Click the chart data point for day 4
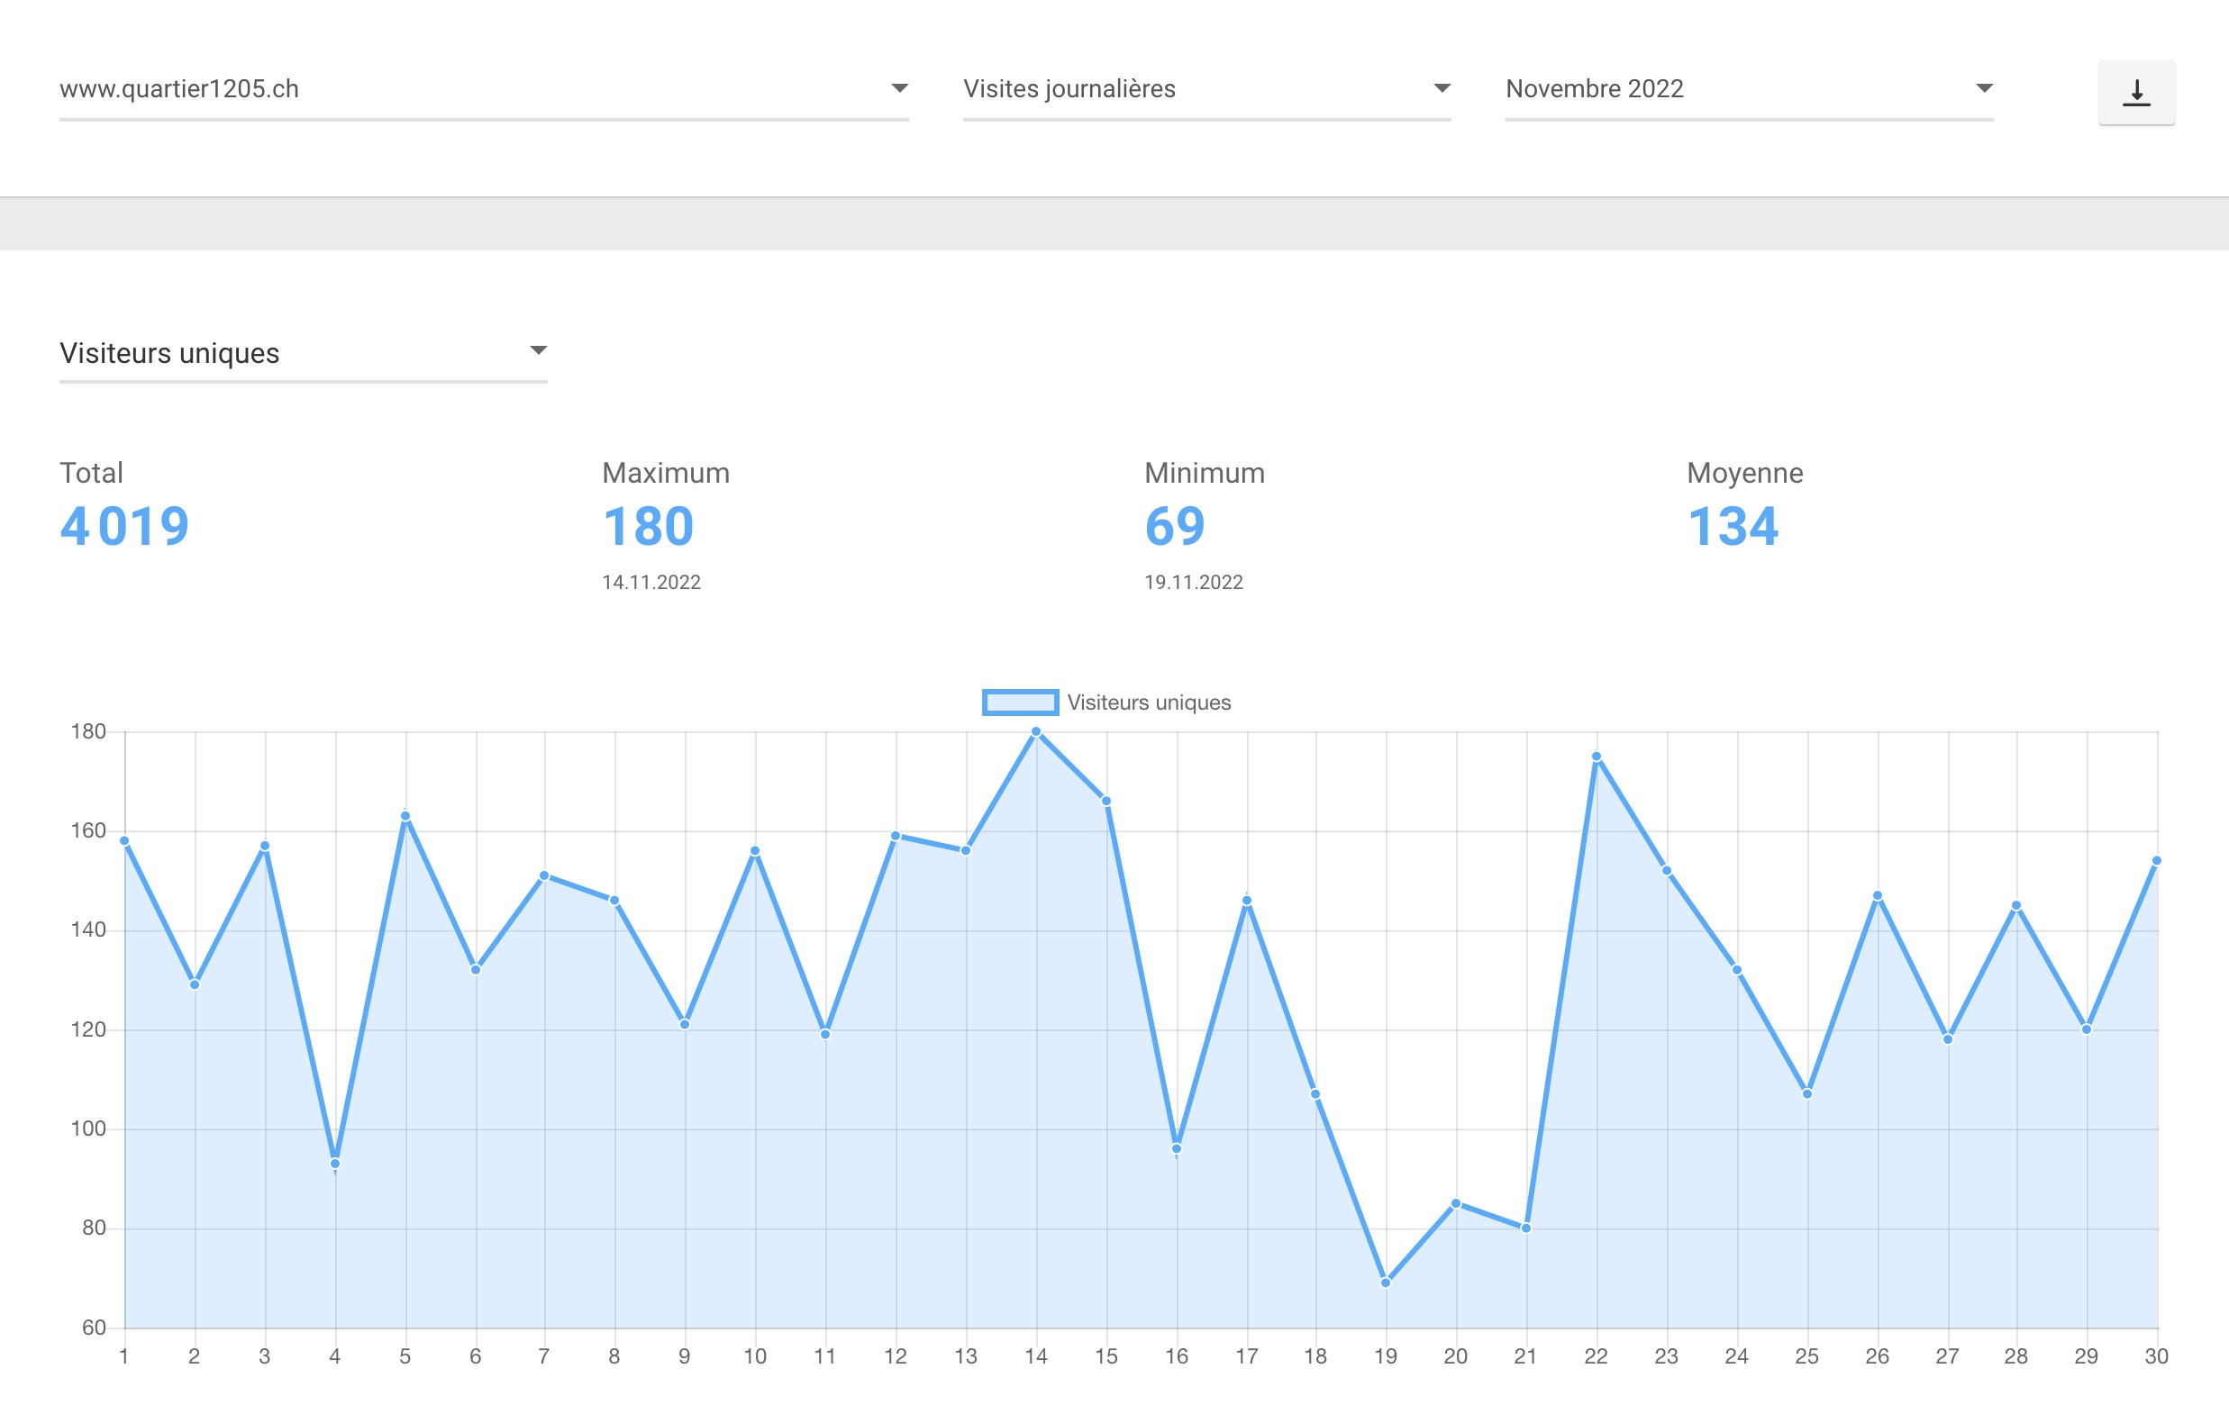Viewport: 2229px width, 1423px height. 335,1164
